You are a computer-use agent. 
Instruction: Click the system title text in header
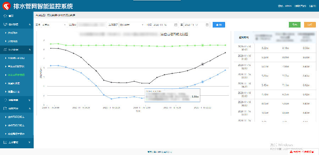point(43,6)
